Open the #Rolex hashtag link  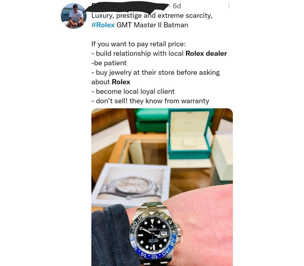(103, 25)
